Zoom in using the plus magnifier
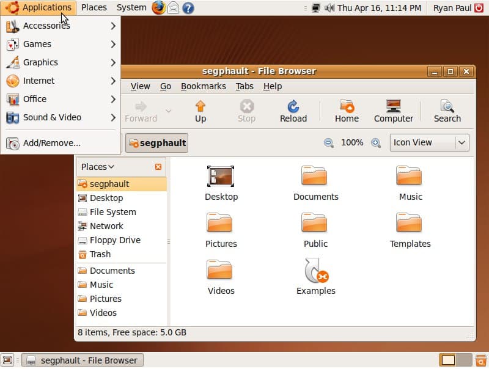Screen dimensions: 489x369 [x=376, y=143]
